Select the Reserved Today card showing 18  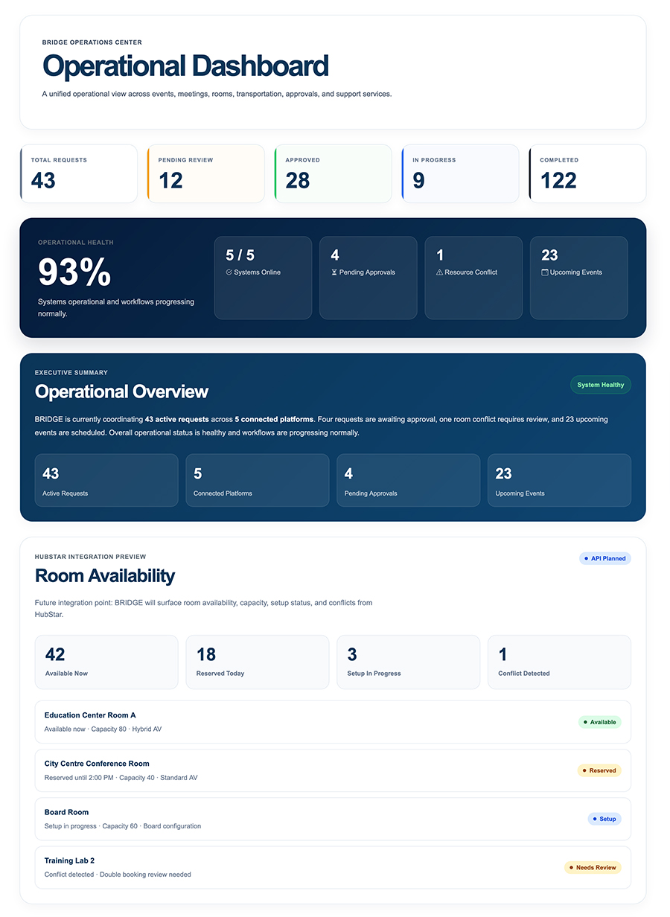[258, 662]
